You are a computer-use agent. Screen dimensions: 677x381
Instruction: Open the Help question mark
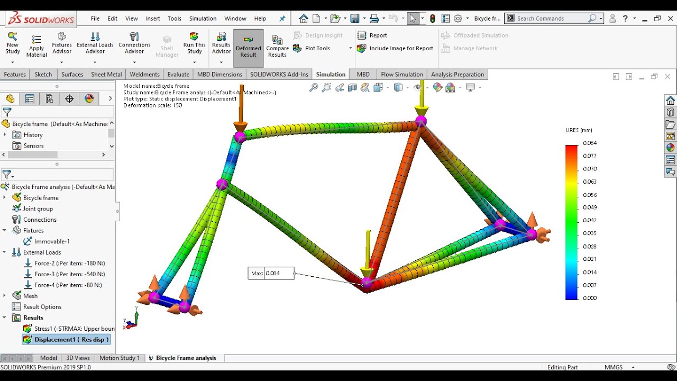click(x=626, y=19)
